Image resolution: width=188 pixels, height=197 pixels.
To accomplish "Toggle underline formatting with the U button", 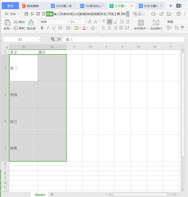I will tap(54, 28).
